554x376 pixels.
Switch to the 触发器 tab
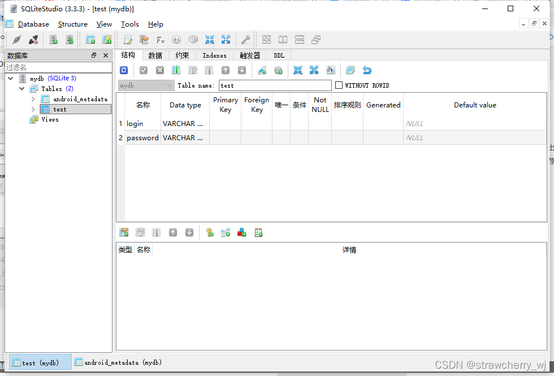(x=250, y=55)
